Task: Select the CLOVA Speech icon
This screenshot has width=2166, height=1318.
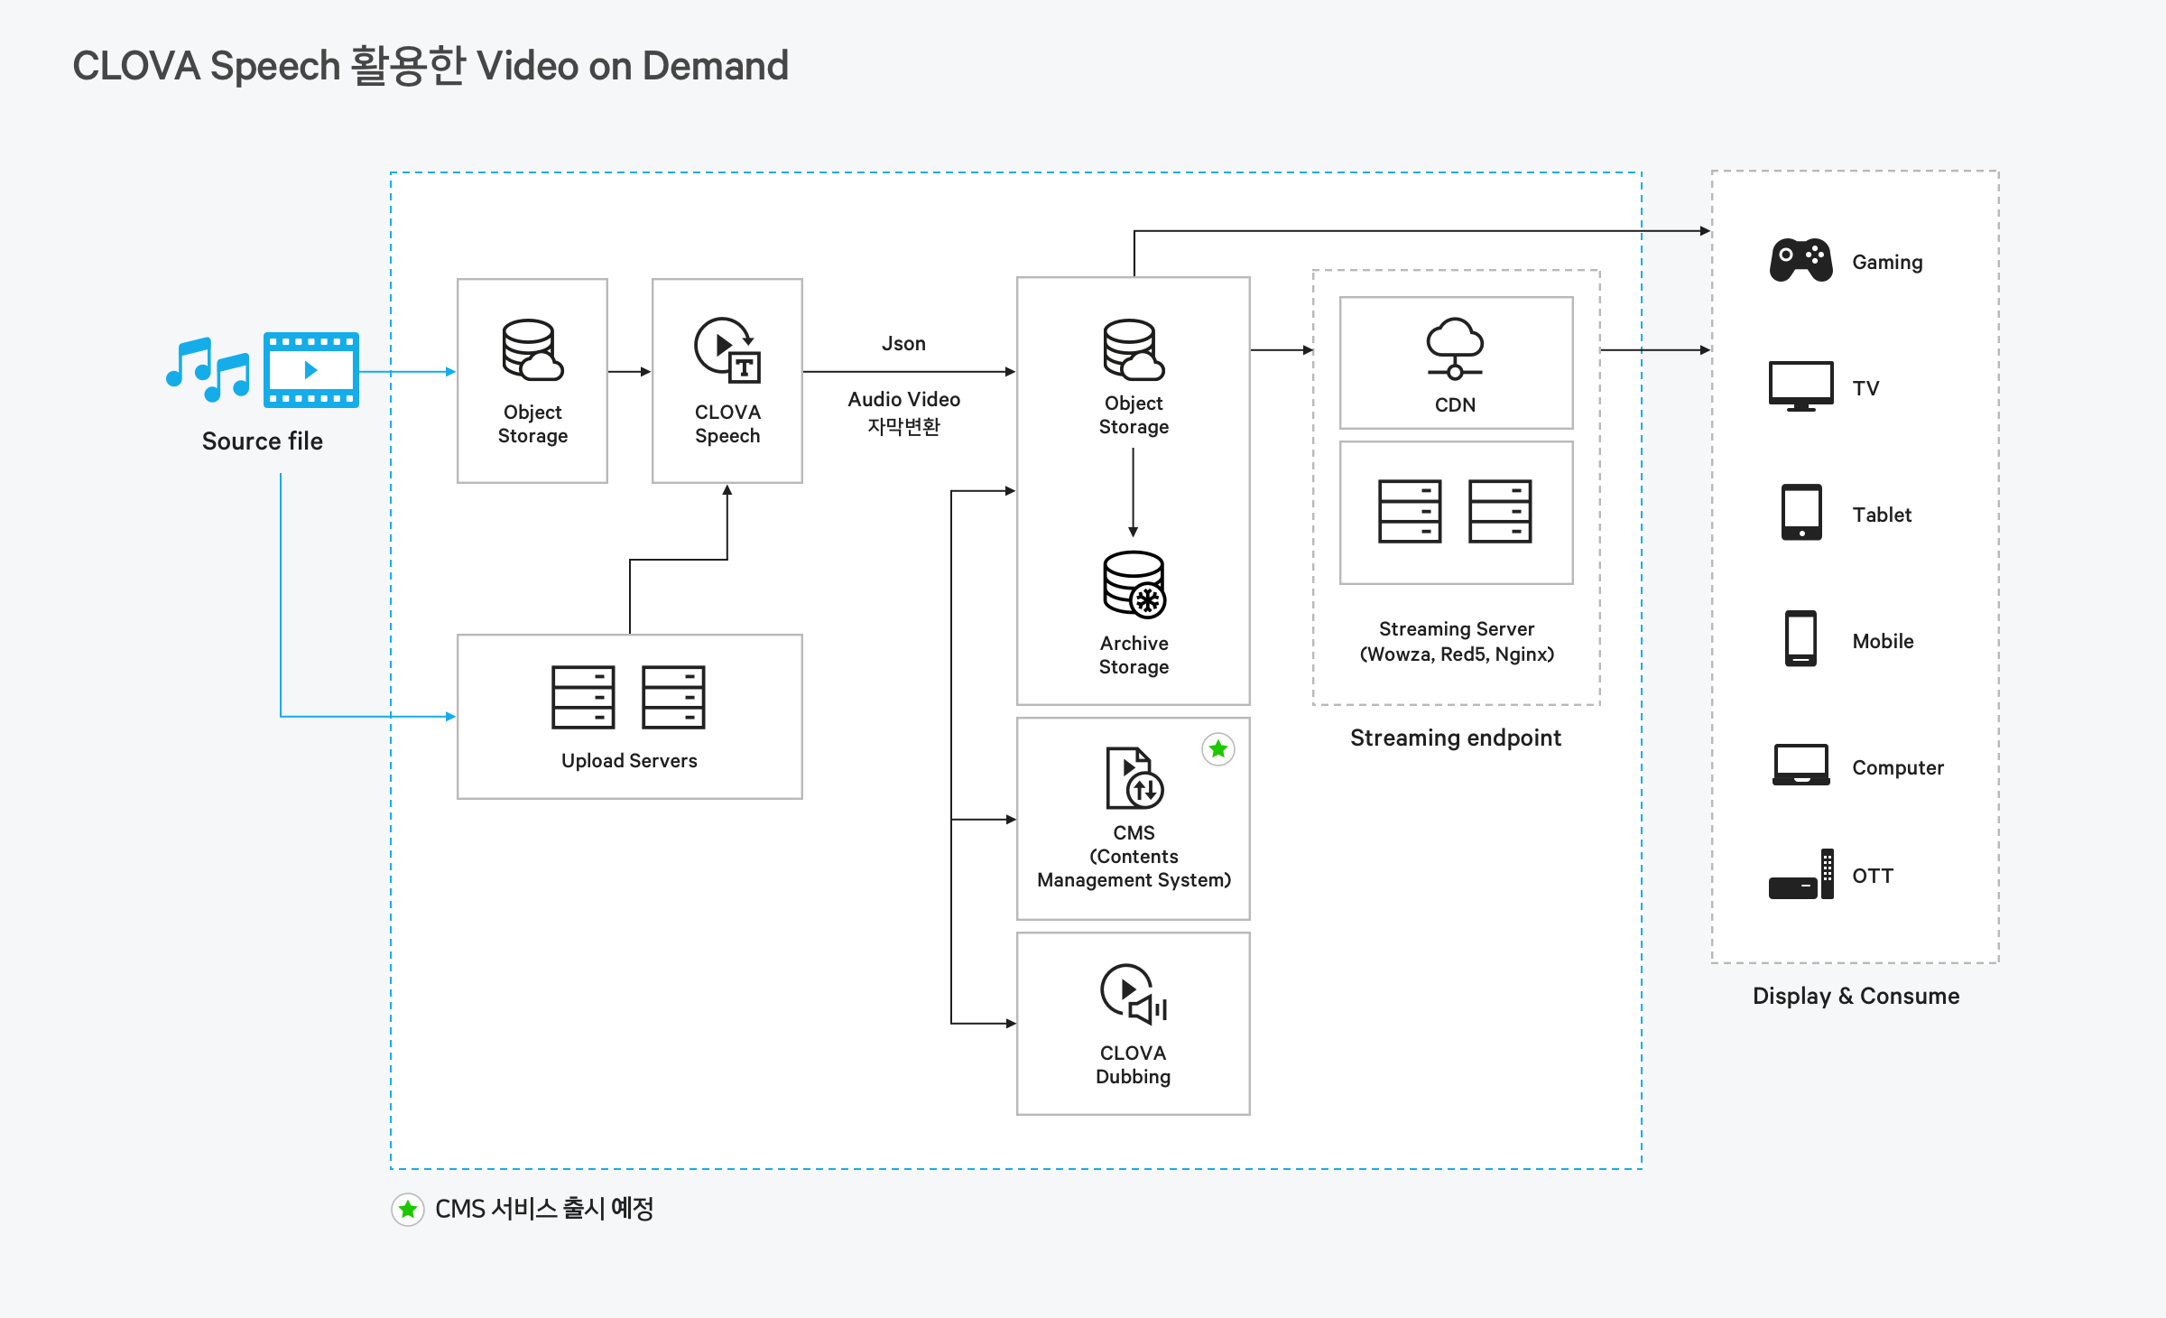Action: [727, 349]
